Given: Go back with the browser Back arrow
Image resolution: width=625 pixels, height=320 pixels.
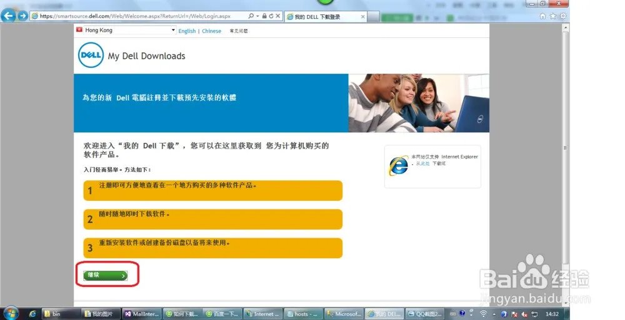Looking at the screenshot, I should 8,16.
